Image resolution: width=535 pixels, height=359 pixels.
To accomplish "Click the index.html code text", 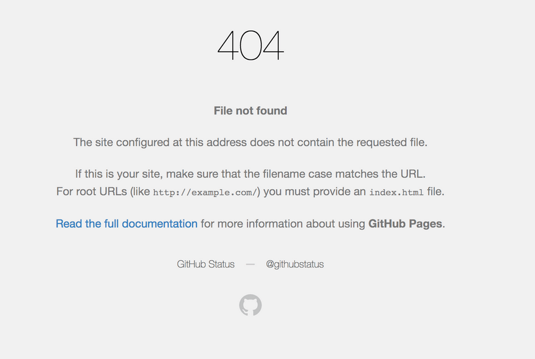I will (x=396, y=192).
